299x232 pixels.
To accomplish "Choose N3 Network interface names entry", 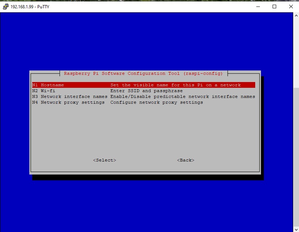I will pyautogui.click(x=70, y=96).
